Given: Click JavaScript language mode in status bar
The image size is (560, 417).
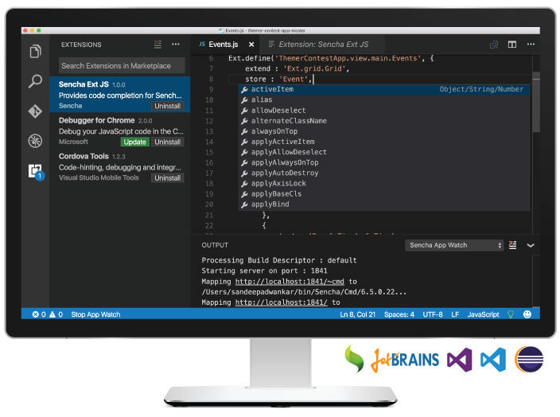Looking at the screenshot, I should (483, 314).
